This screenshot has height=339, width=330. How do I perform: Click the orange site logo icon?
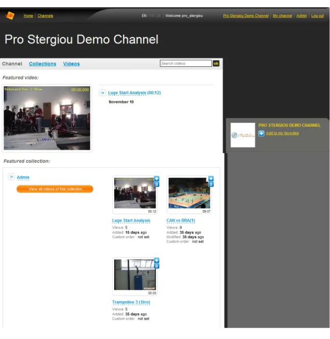click(10, 16)
